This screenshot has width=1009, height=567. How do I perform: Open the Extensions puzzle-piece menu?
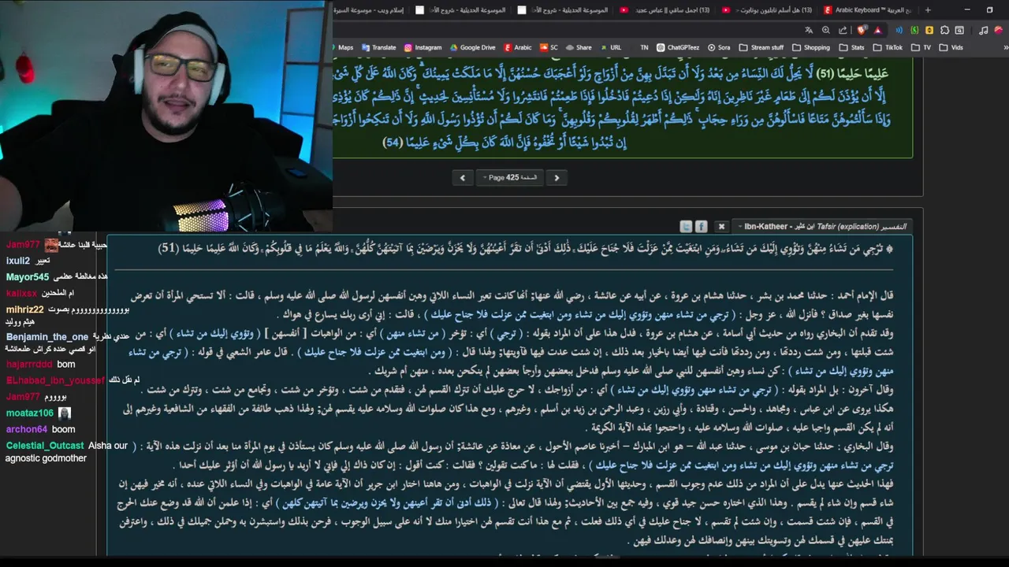(944, 30)
